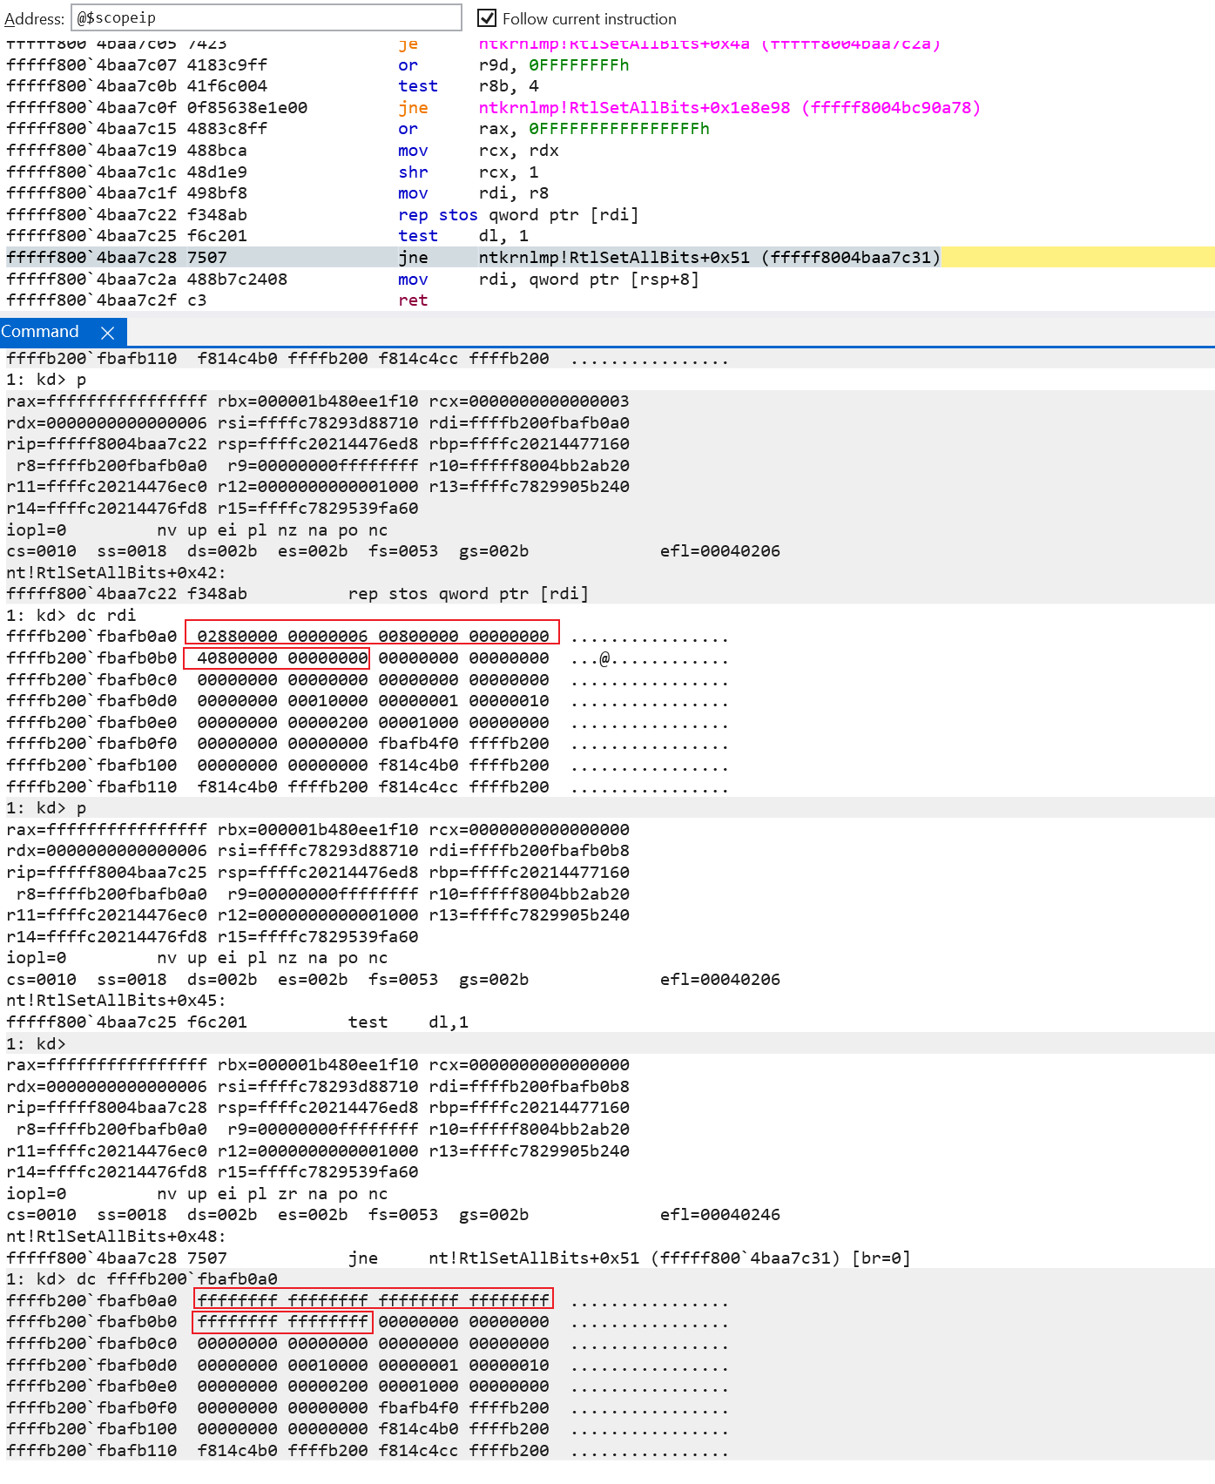Select the test r8b, 4 instruction line
Viewport: 1215px width, 1484px height.
pos(469,86)
